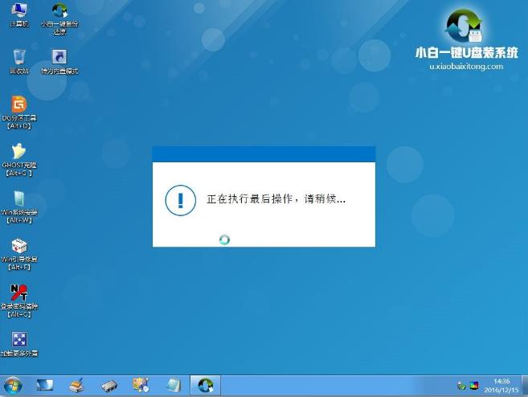This screenshot has width=528, height=397.
Task: Open the monitor icon in the taskbar
Action: click(x=44, y=385)
